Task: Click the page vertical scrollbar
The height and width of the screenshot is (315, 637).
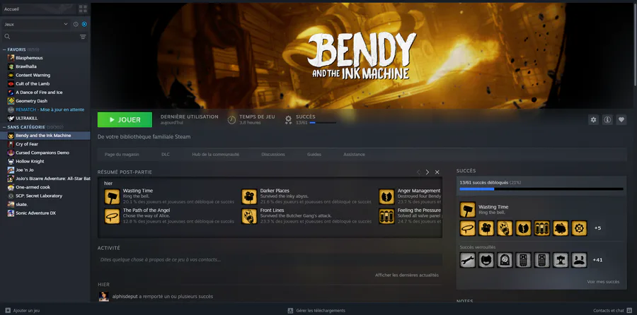Action: 635,44
